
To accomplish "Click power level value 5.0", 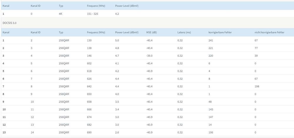I will [117, 40].
